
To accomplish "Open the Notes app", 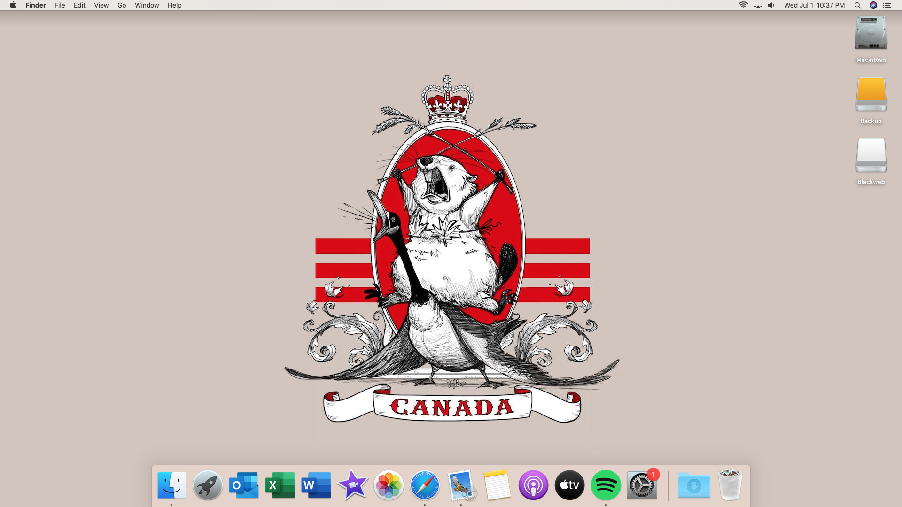I will click(497, 485).
